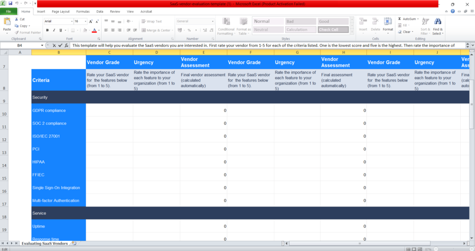Switch to the Data tab

pos(100,12)
